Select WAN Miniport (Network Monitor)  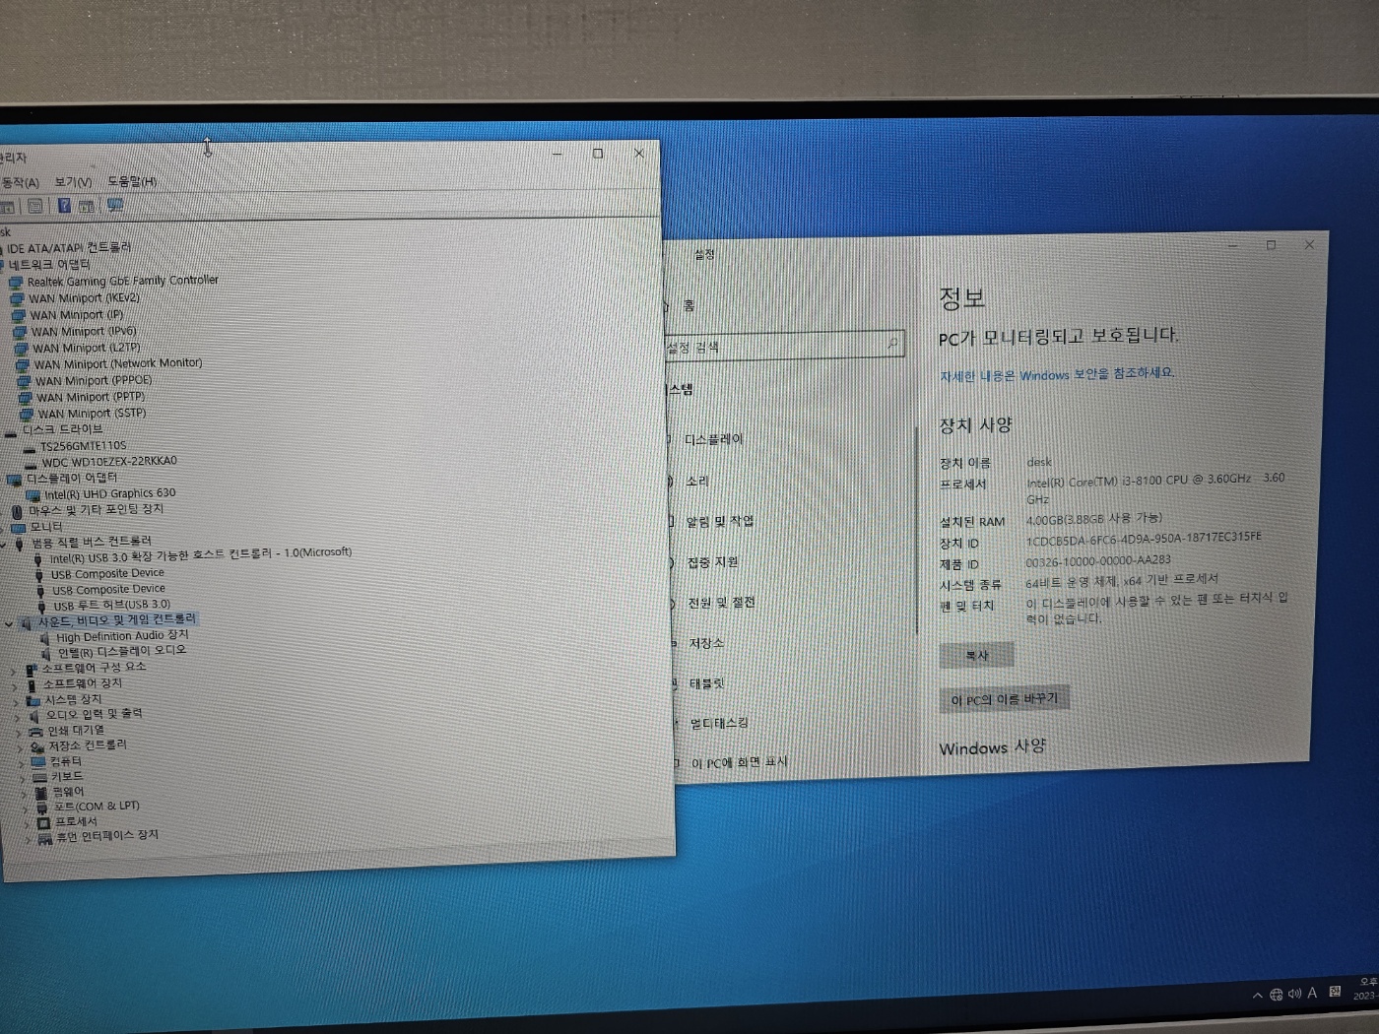[117, 363]
